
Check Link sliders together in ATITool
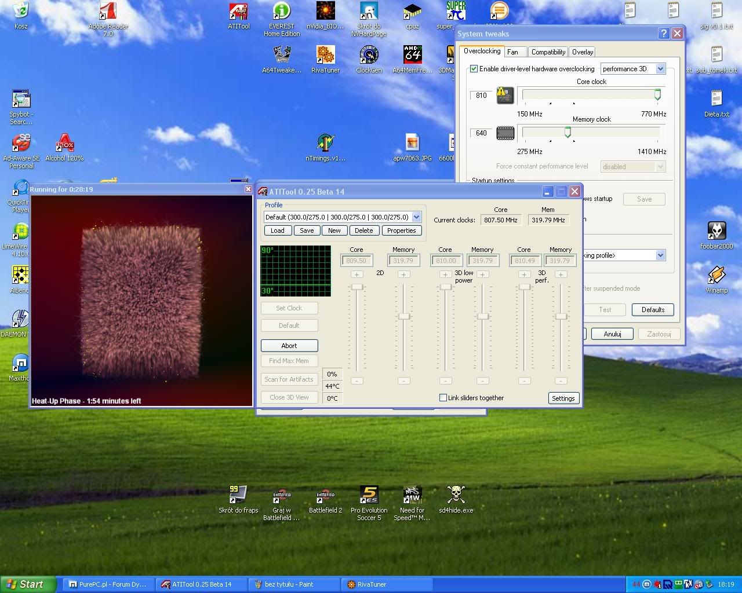pos(443,397)
